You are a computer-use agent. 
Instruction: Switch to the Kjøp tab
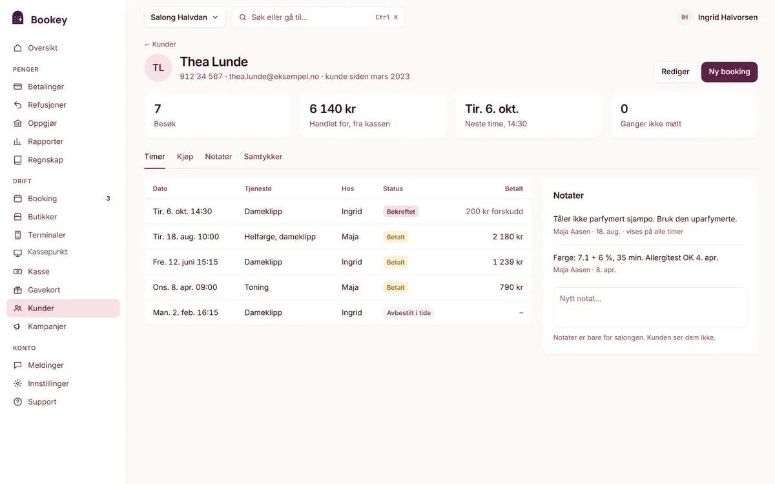click(185, 157)
